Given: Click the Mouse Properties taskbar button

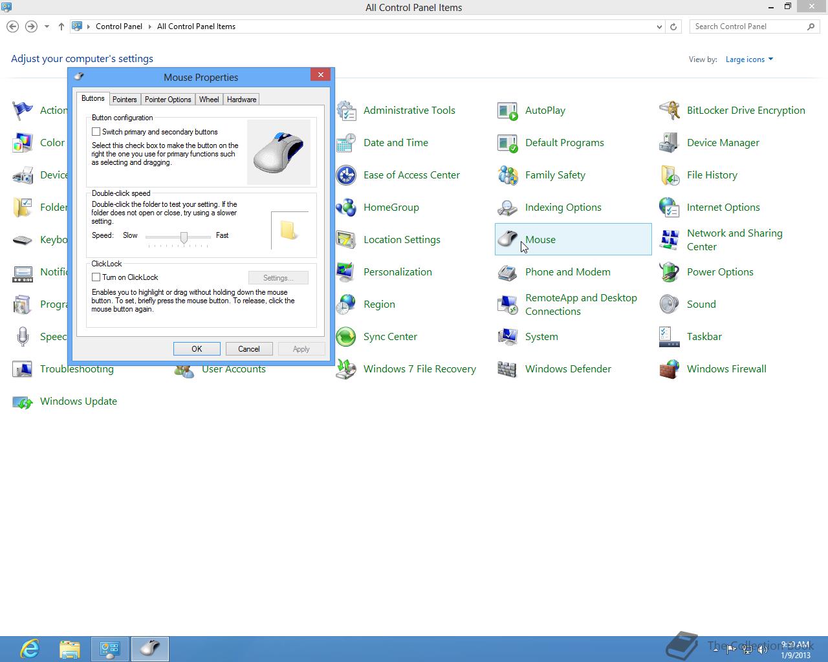Looking at the screenshot, I should pos(150,648).
